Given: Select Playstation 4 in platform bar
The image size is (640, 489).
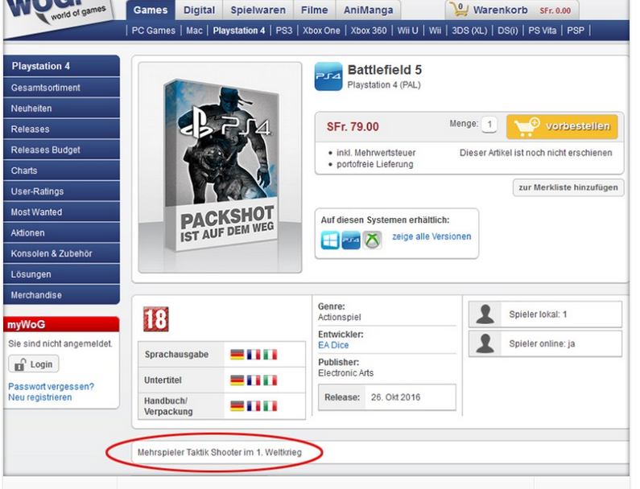Looking at the screenshot, I should click(239, 31).
